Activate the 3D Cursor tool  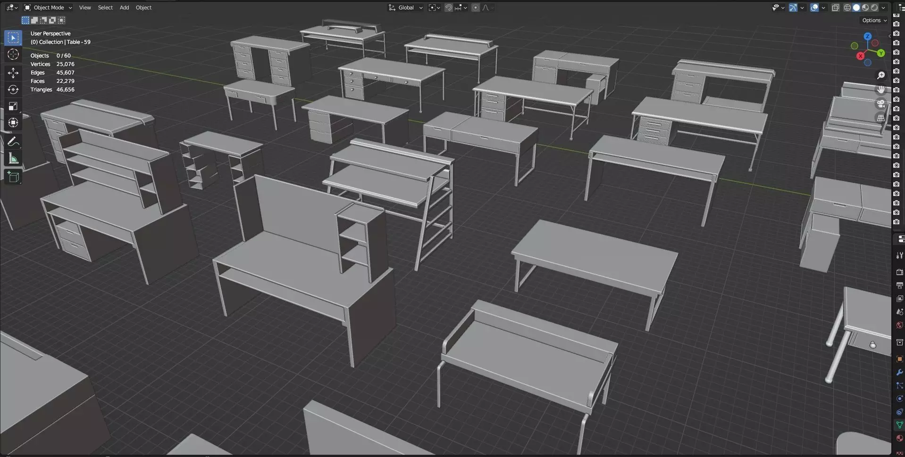click(13, 54)
